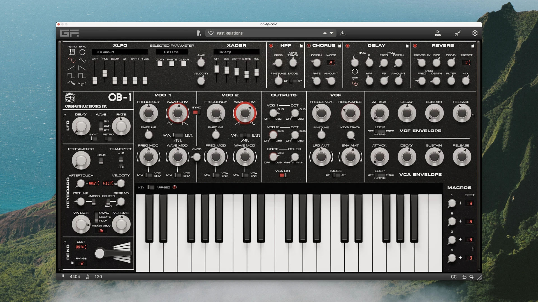This screenshot has width=538, height=302.
Task: Switch to the ARP/SEQ tab above the keyboard
Action: 163,187
